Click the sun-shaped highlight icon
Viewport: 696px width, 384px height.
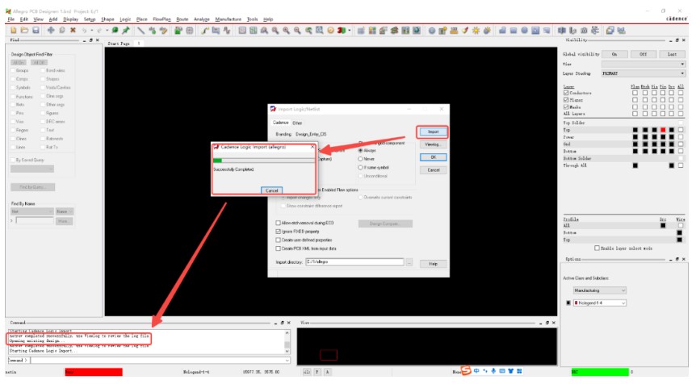(x=476, y=30)
